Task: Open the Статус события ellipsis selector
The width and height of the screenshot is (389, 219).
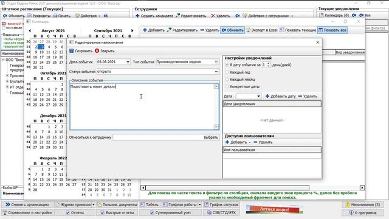Action: coord(216,72)
